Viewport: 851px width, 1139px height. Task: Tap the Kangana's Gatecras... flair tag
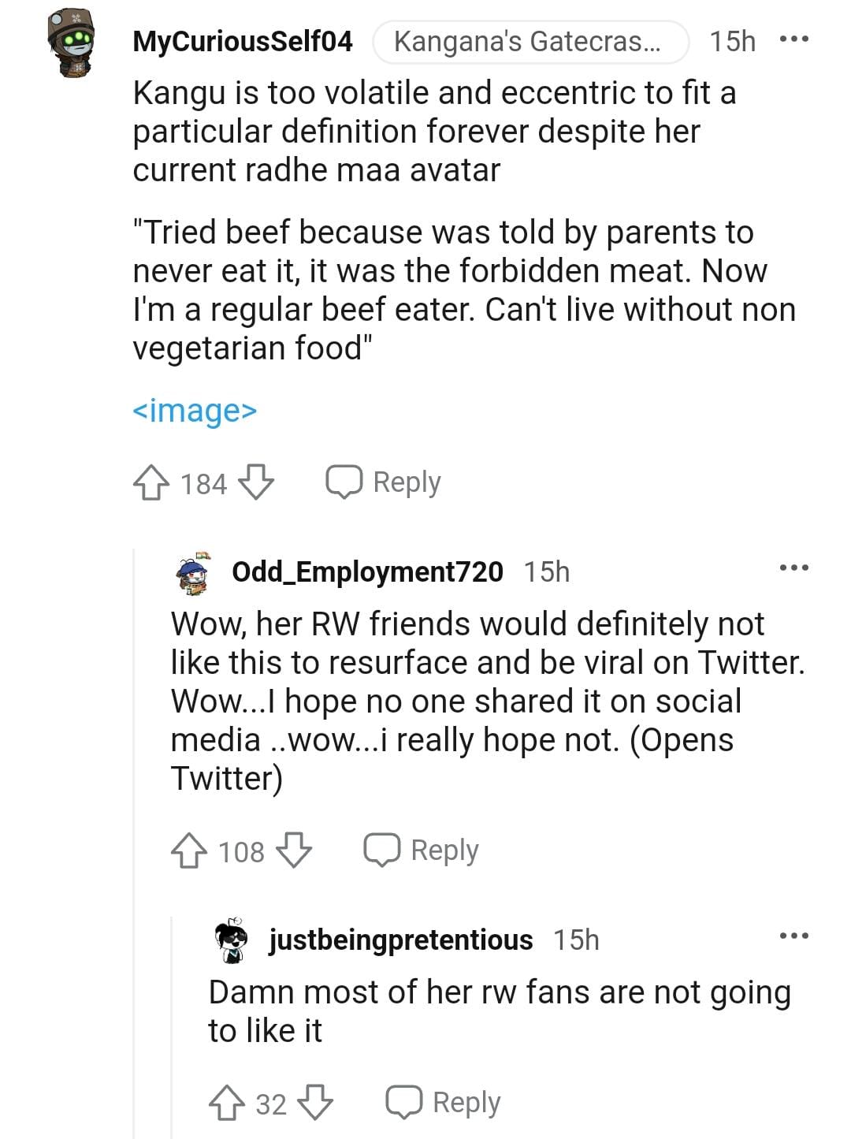tap(530, 41)
